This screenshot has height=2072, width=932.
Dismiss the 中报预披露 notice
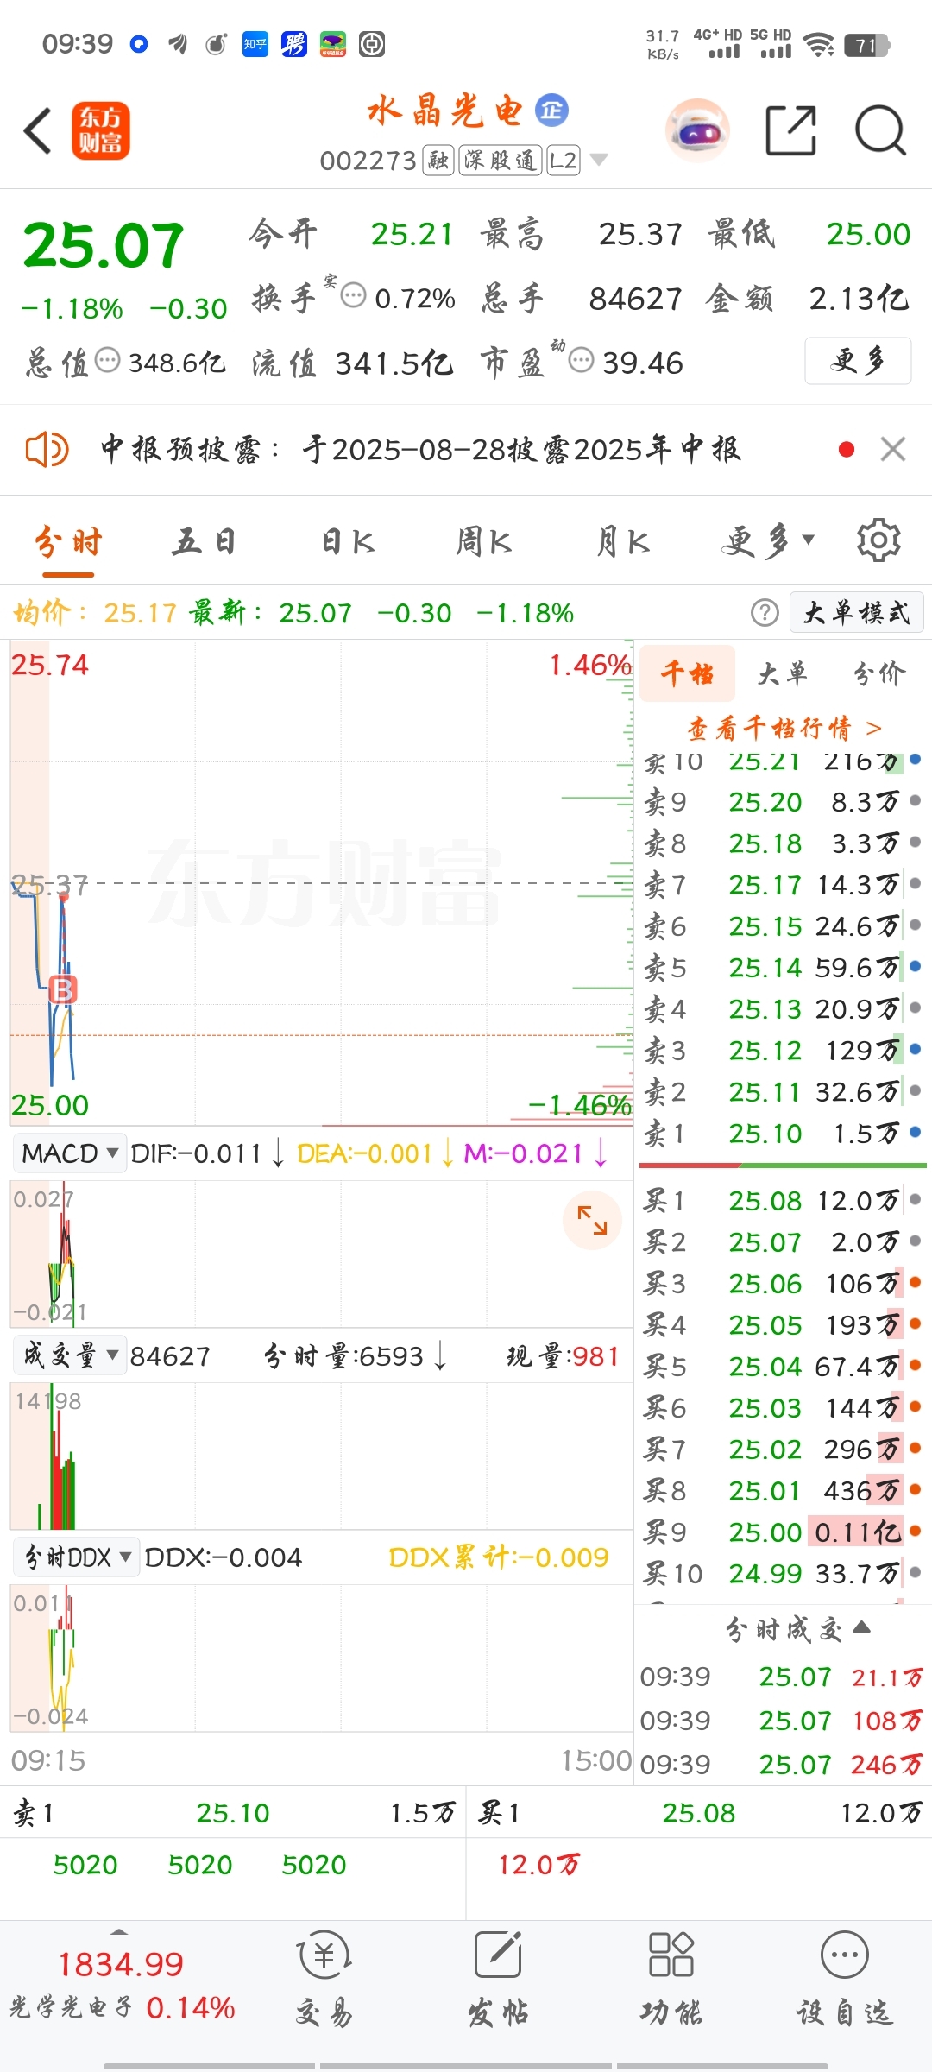893,449
